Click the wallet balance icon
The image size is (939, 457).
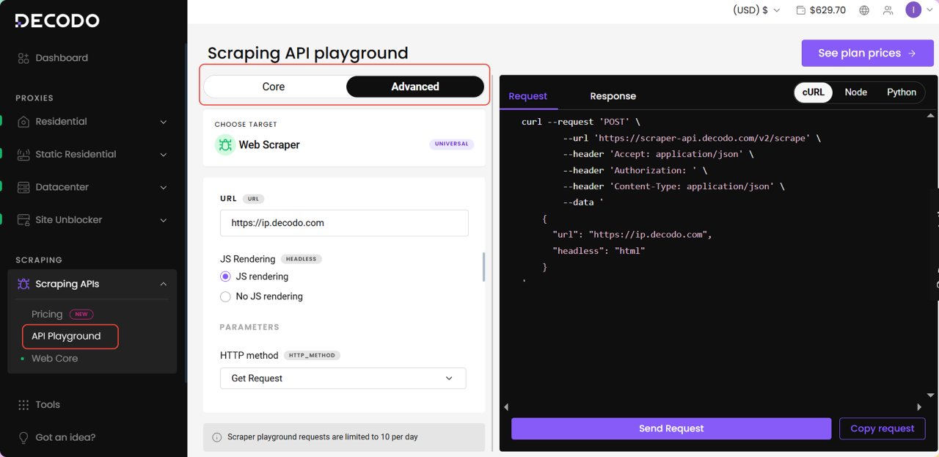[x=800, y=10]
